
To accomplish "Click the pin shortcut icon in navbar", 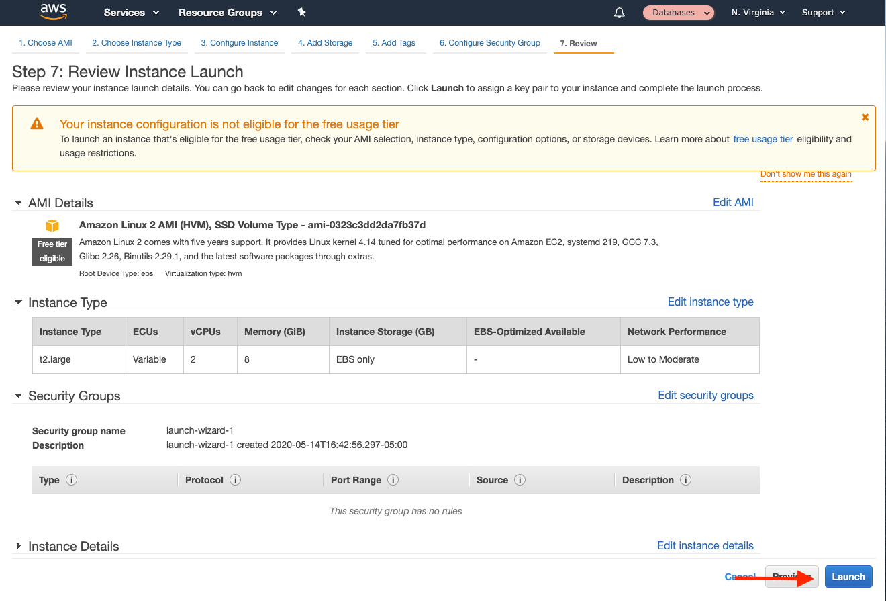I will point(301,13).
